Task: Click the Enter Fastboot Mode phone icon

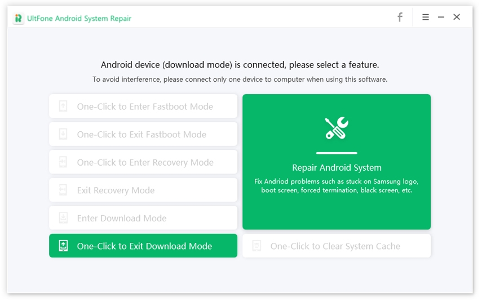Action: [x=64, y=106]
